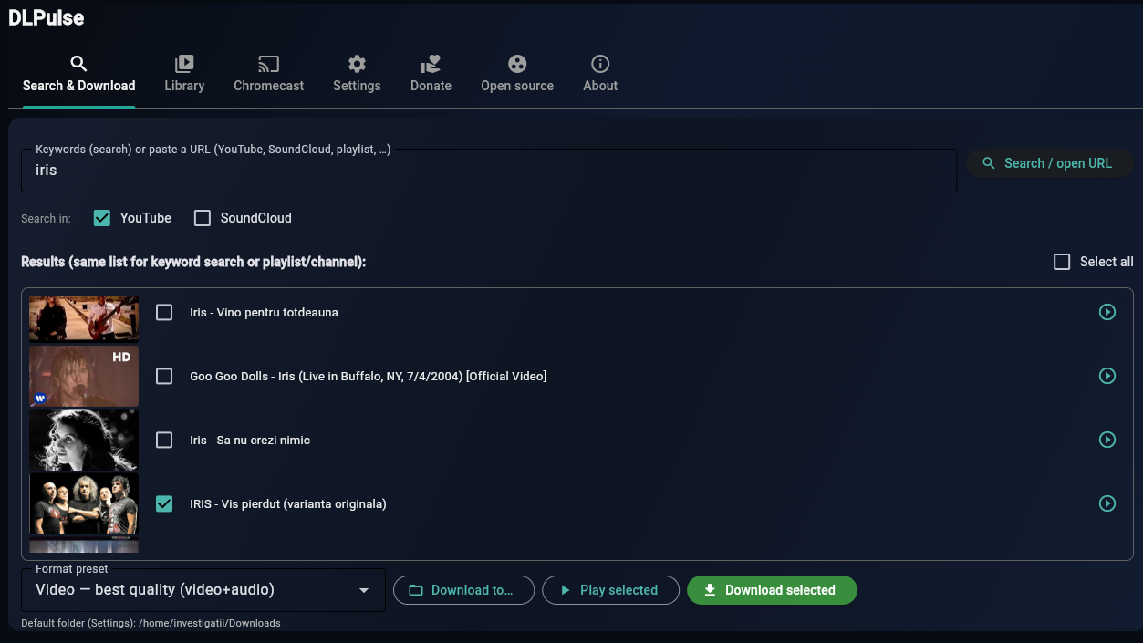Switch to the Library tab
Viewport: 1143px width, 643px height.
tap(184, 75)
